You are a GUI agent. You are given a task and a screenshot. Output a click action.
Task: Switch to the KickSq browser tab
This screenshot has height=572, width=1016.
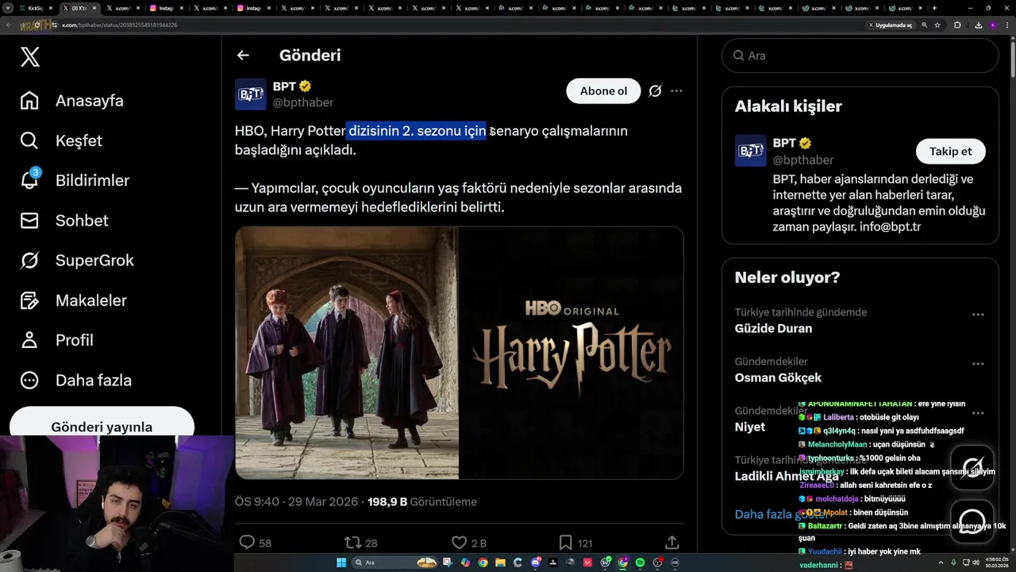click(x=35, y=8)
